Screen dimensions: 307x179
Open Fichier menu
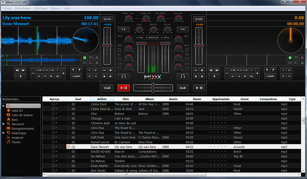pyautogui.click(x=7, y=8)
